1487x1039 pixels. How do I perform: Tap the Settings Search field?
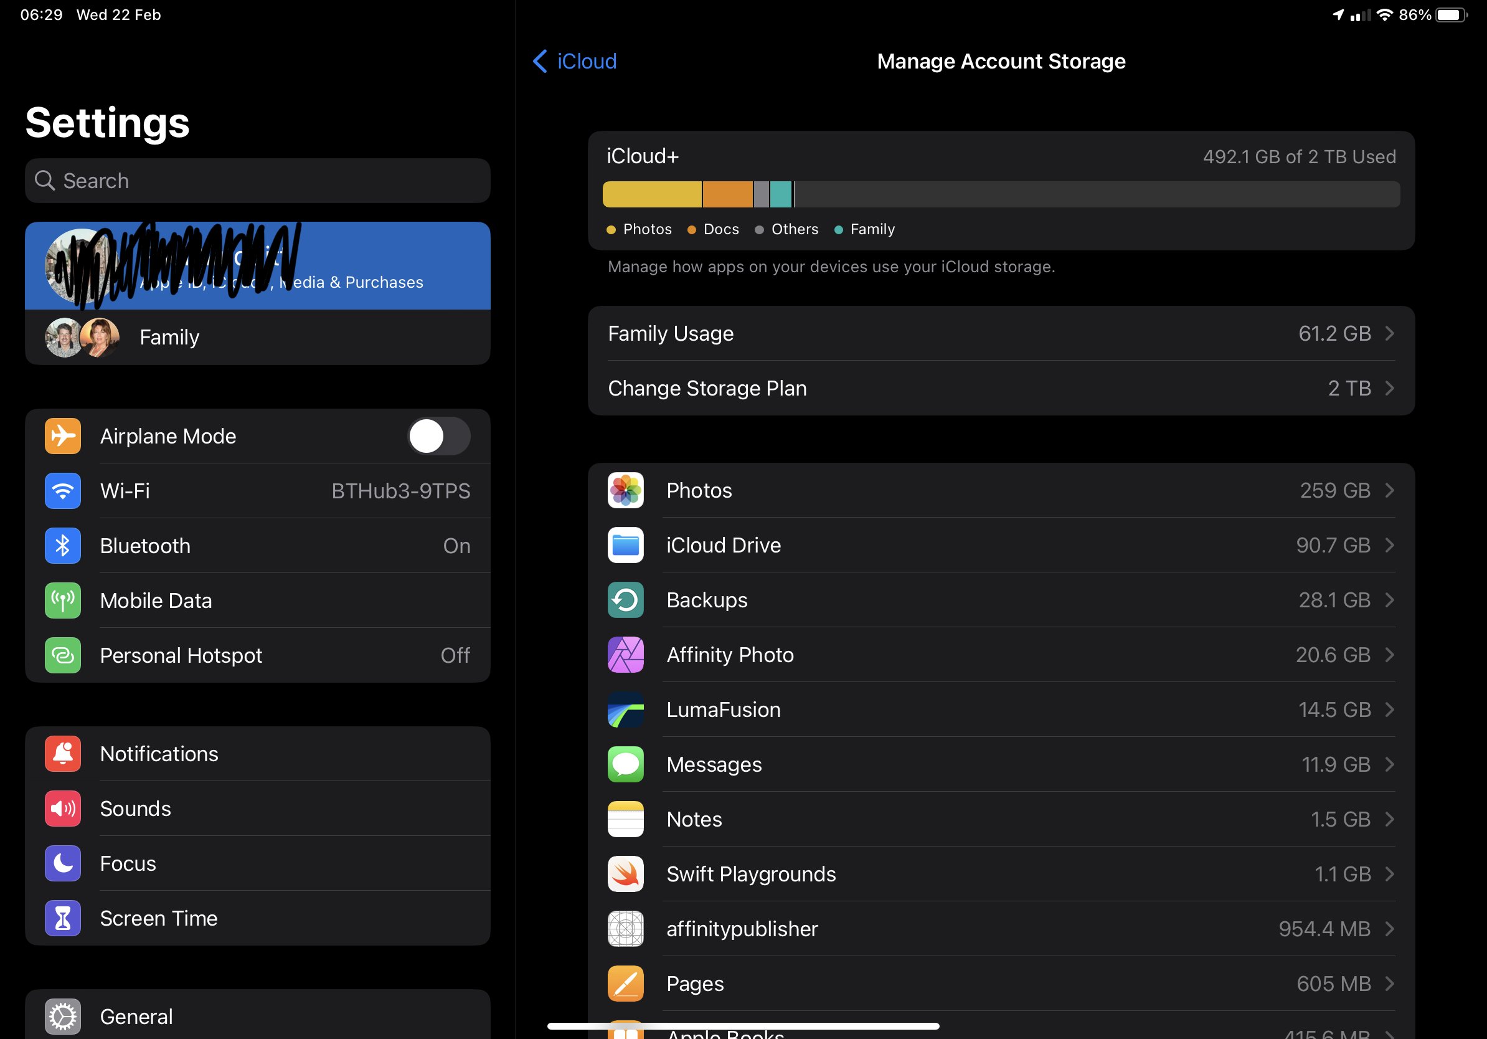coord(258,181)
